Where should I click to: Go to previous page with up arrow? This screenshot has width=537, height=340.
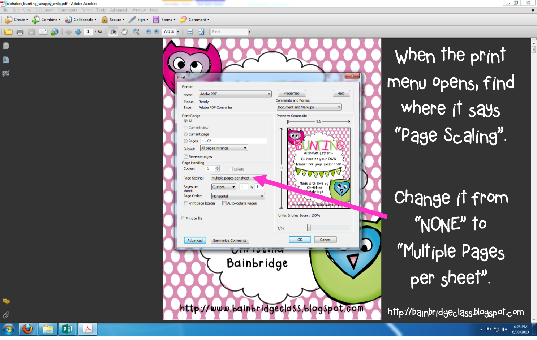[69, 32]
